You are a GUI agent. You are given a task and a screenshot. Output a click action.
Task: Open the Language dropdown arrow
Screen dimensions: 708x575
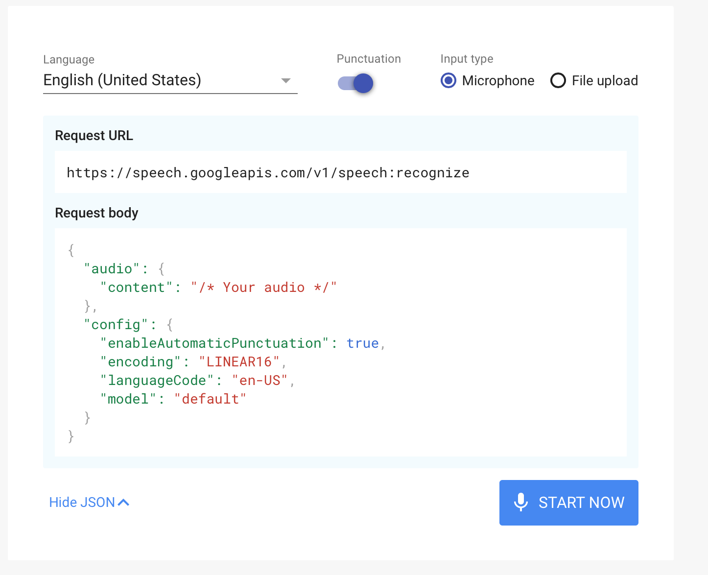pos(286,80)
